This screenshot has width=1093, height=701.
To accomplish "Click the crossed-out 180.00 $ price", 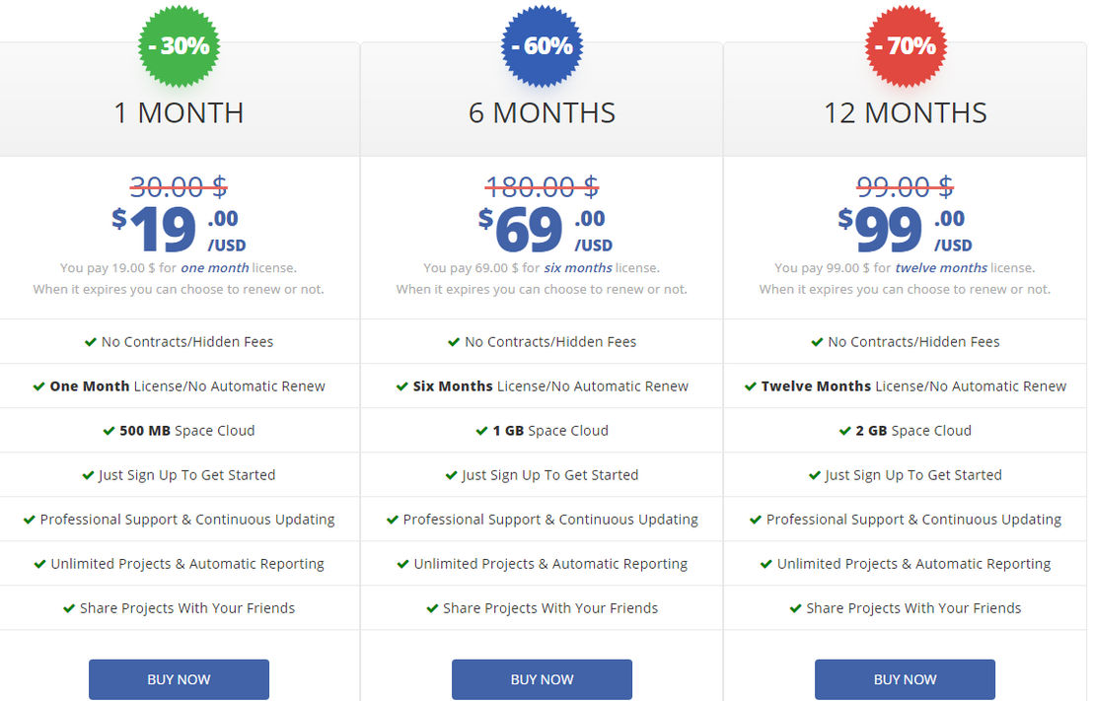I will (x=542, y=186).
